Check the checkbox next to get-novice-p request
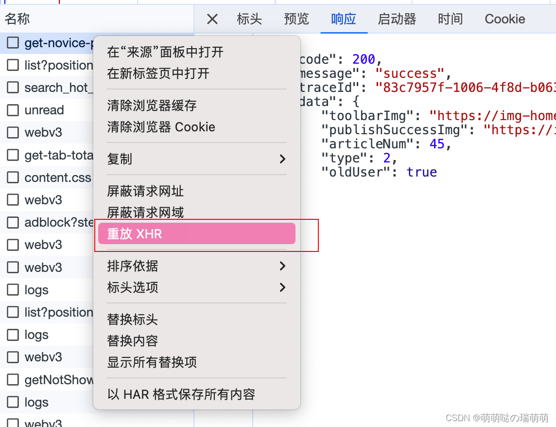 tap(13, 43)
